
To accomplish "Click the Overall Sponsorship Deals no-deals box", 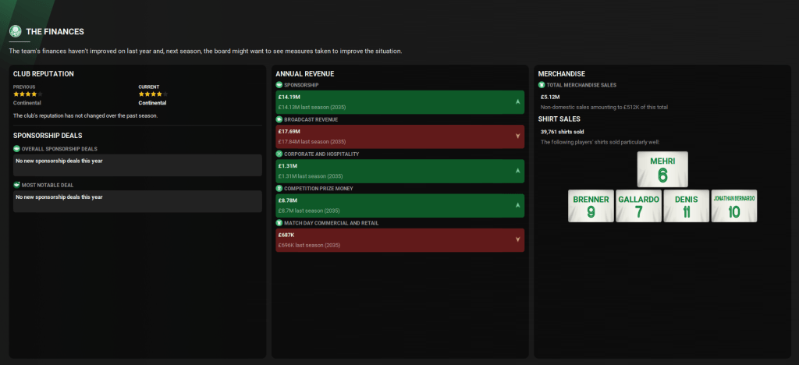I will tap(137, 165).
